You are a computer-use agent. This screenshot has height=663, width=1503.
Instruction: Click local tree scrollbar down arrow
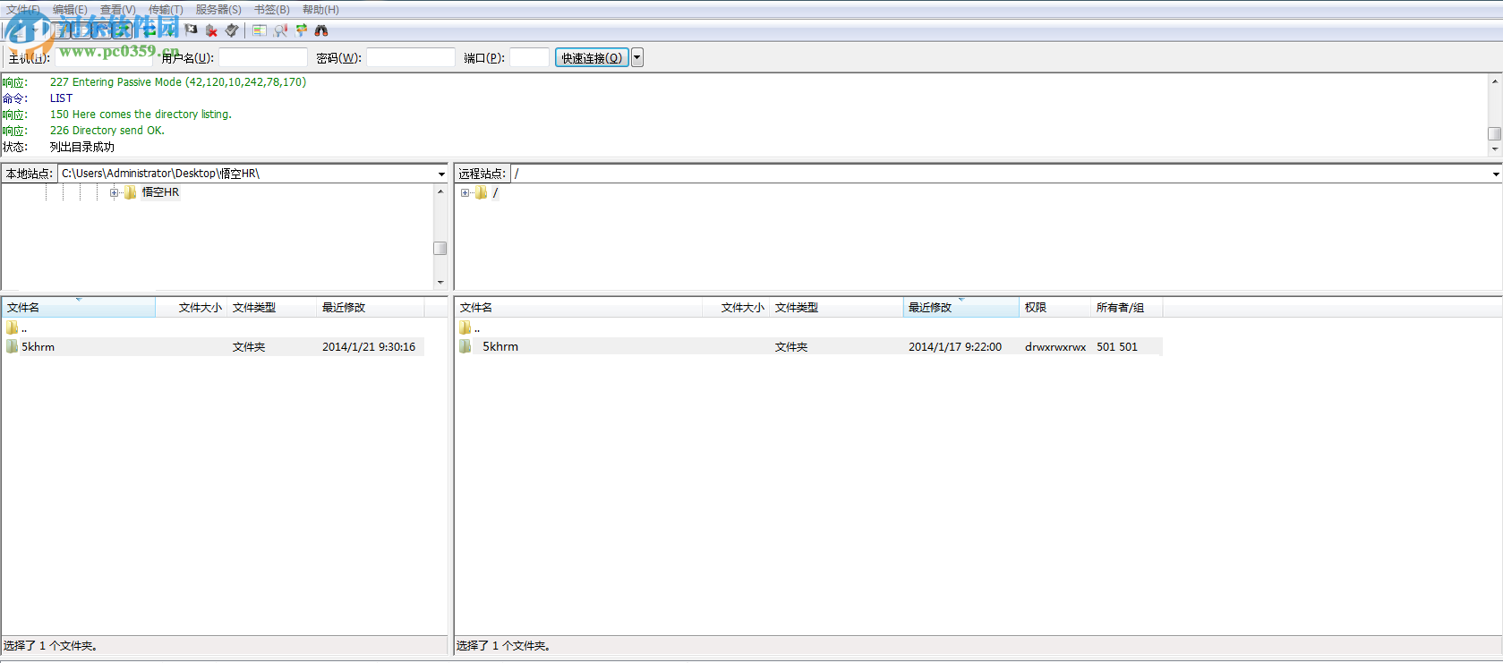tap(440, 282)
